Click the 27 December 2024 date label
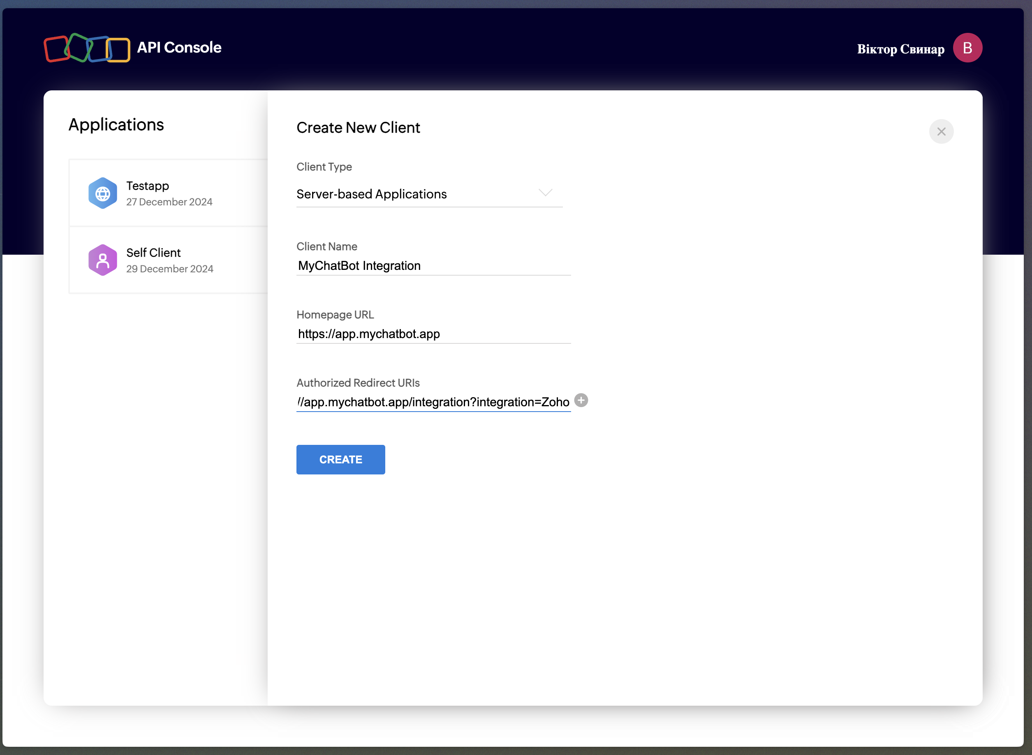The width and height of the screenshot is (1032, 755). pos(169,202)
